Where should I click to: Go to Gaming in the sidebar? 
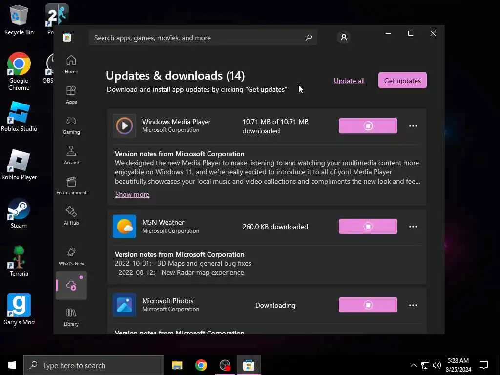71,125
